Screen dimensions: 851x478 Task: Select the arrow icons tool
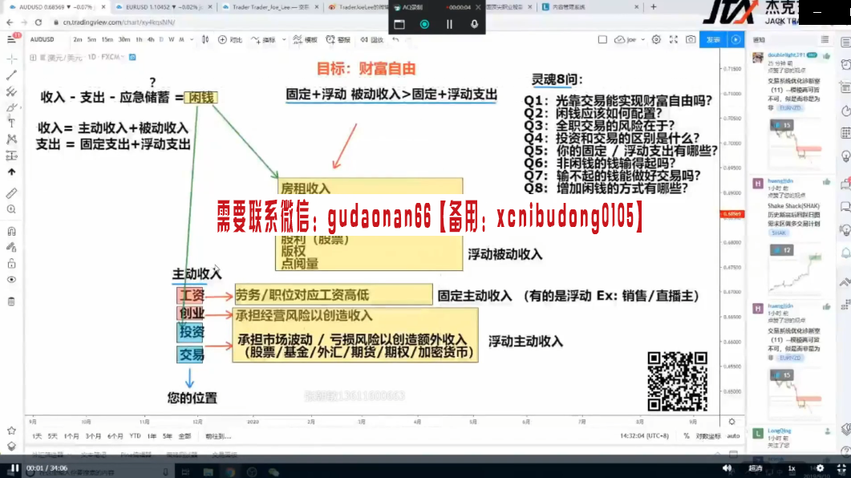(x=12, y=172)
